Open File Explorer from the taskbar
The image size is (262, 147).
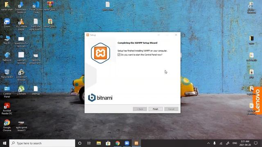pyautogui.click(x=99, y=143)
